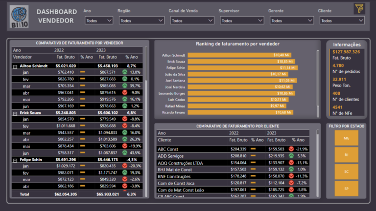This screenshot has width=376, height=211.
Task: Collapse the Erick Souza row
Action: click(15, 113)
